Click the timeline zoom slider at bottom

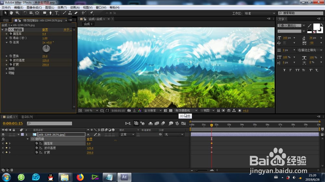coord(202,170)
